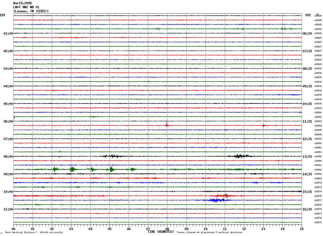Select the 02:00 CDT row label
The height and width of the screenshot is (236, 323).
[8, 51]
